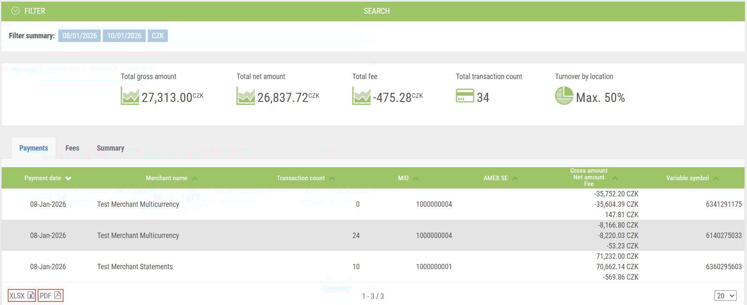This screenshot has width=747, height=305.
Task: Click the FILTER header label
Action: point(35,11)
